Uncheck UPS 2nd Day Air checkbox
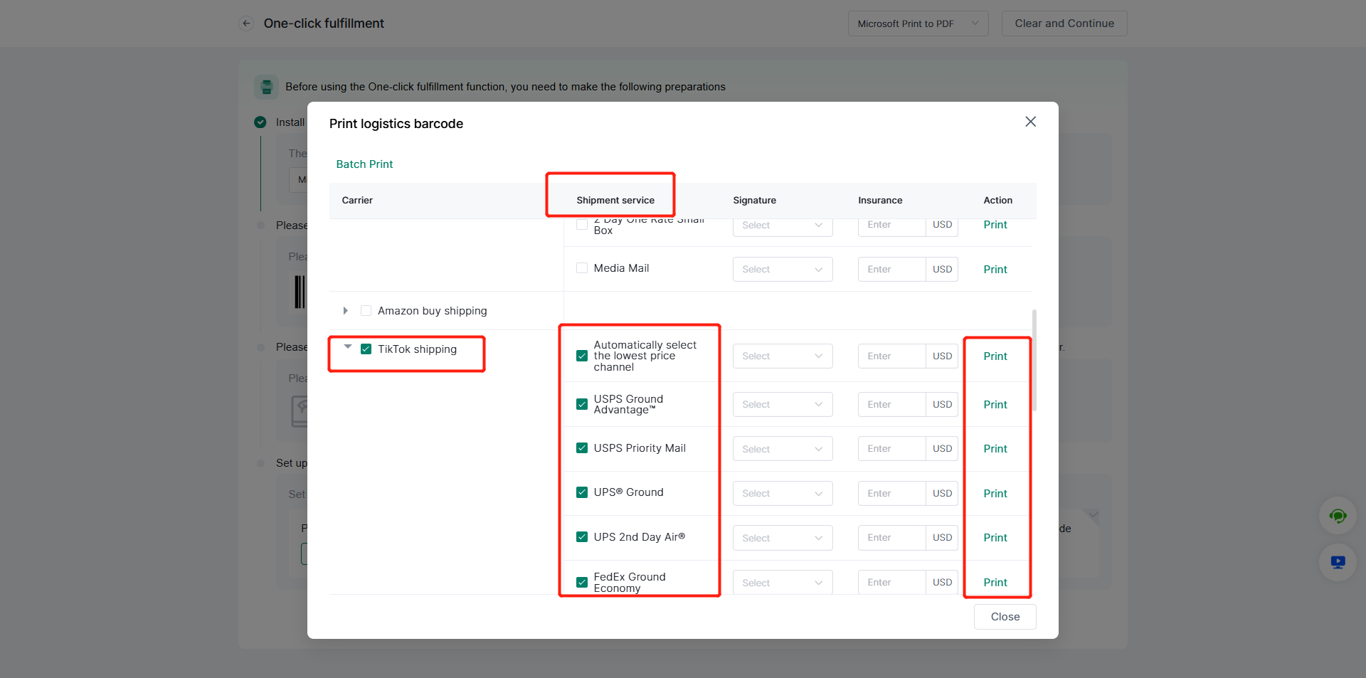 (x=582, y=537)
